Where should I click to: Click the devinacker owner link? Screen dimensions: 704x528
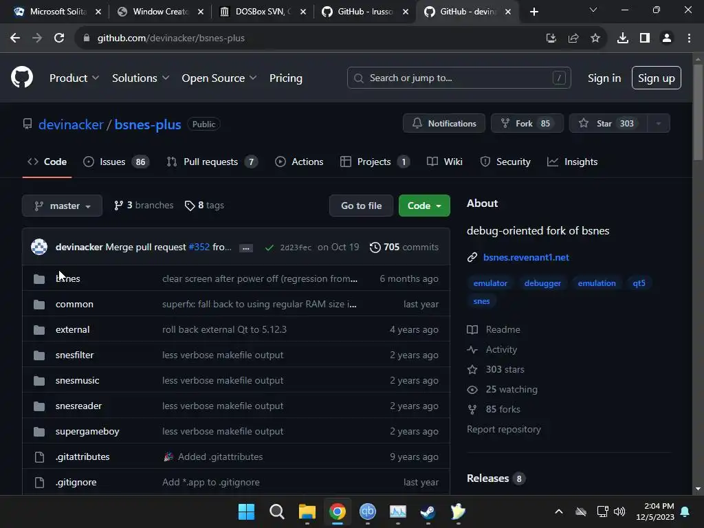point(71,124)
